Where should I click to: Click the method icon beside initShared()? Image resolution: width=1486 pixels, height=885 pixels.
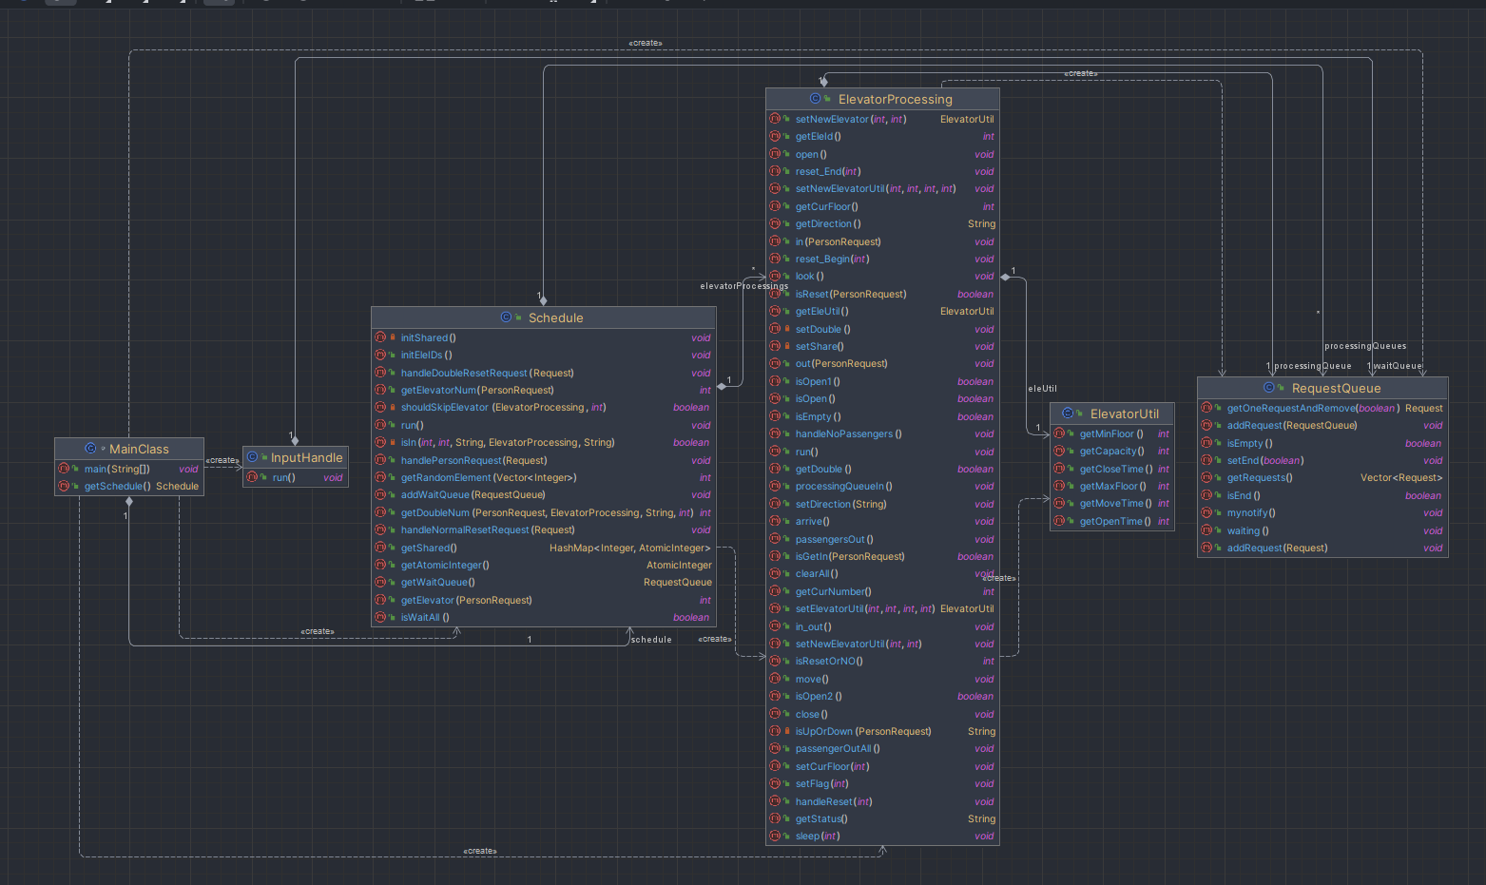[x=380, y=337]
